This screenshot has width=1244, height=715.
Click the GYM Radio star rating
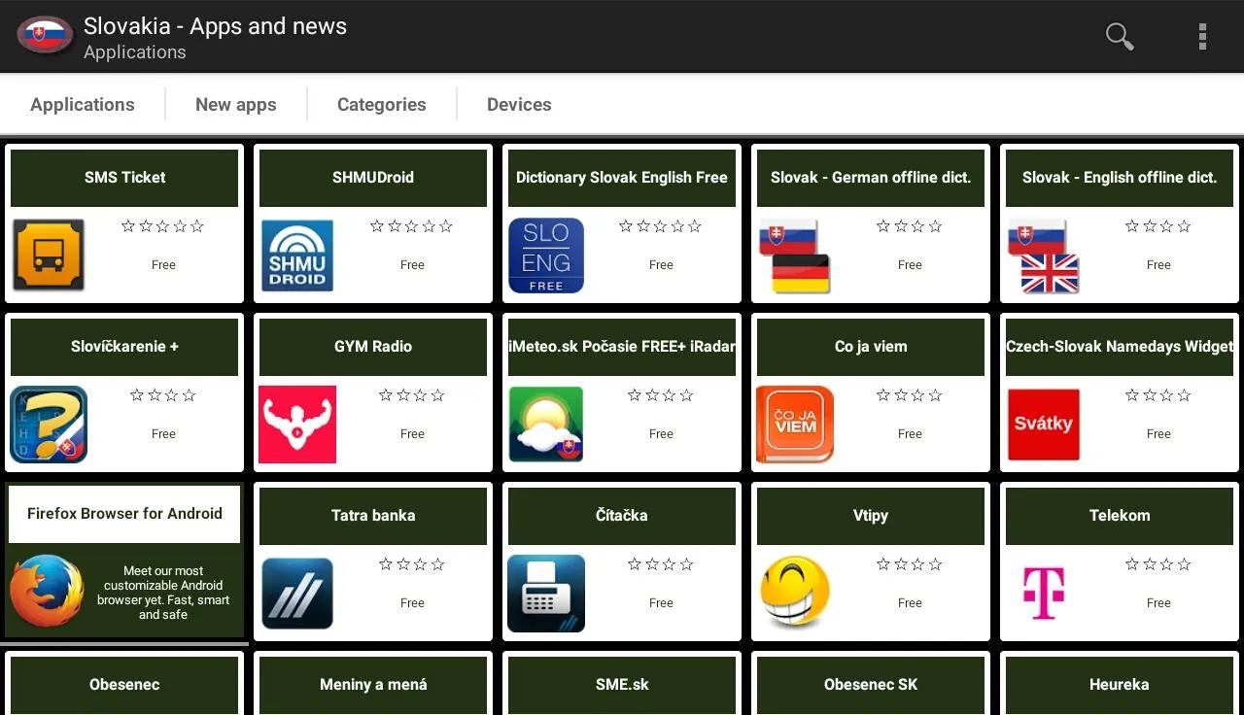point(412,395)
